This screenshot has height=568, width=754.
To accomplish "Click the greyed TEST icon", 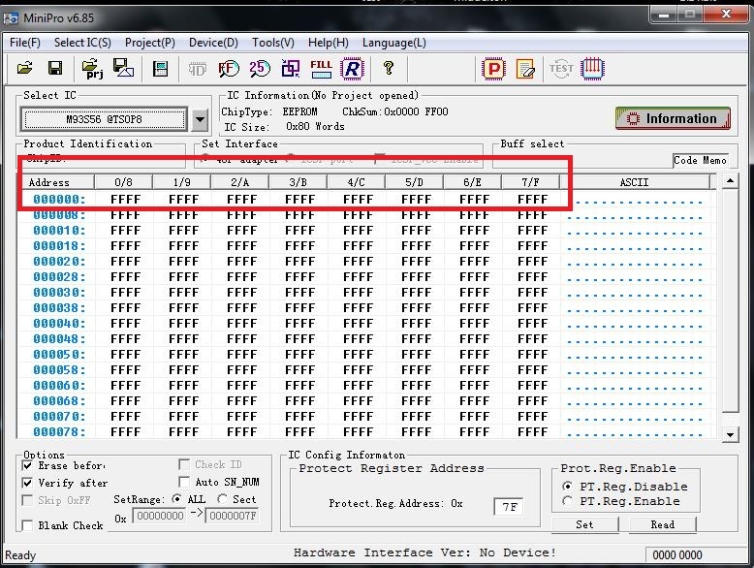I will [561, 69].
